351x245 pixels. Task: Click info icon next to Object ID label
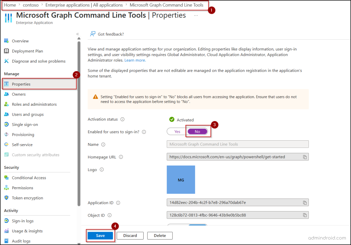click(x=109, y=215)
